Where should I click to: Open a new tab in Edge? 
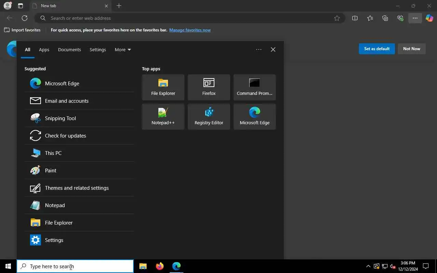click(119, 6)
